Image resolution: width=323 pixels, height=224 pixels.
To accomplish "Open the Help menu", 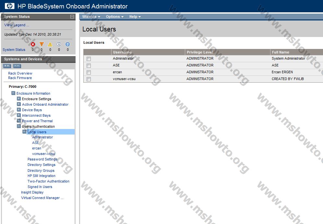I will 135,17.
